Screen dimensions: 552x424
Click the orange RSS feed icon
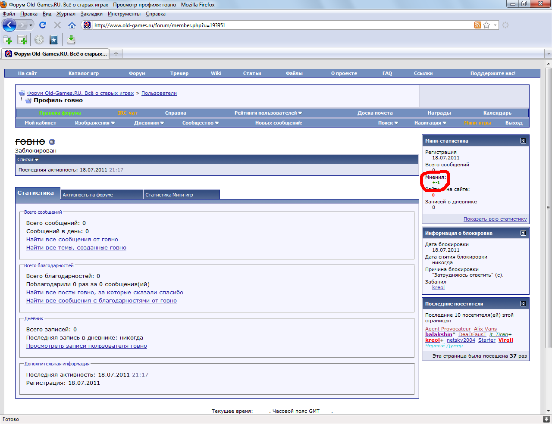[x=477, y=25]
